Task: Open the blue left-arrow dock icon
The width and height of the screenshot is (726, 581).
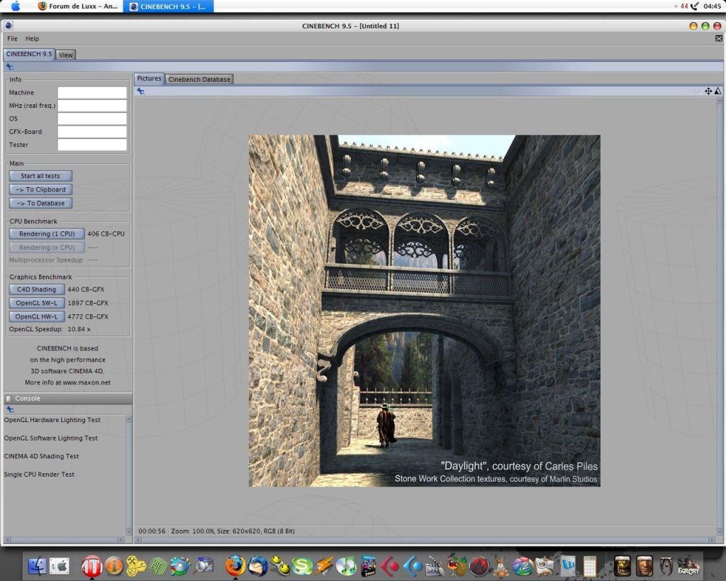Action: pyautogui.click(x=413, y=565)
